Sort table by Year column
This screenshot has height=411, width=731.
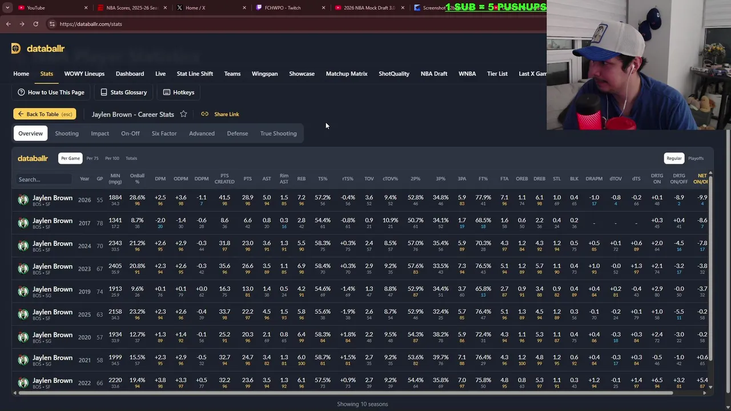85,179
